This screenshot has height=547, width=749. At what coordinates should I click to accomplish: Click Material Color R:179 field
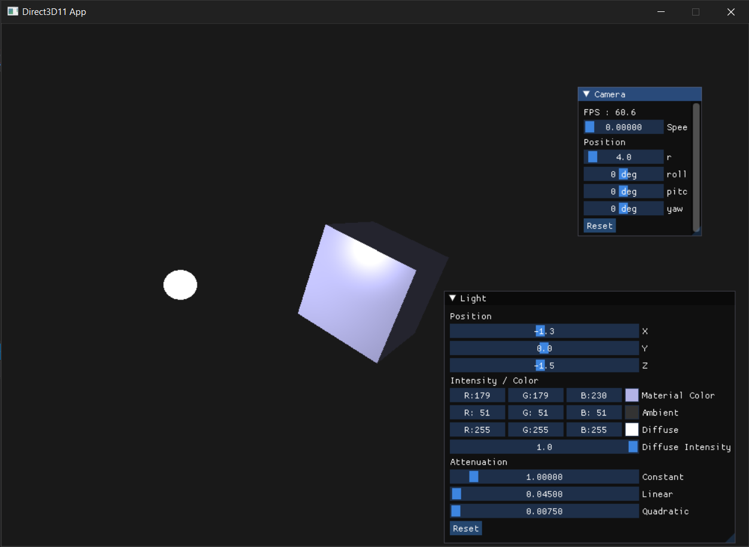(477, 395)
